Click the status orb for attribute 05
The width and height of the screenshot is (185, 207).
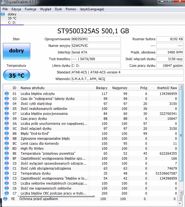[x=7, y=108]
